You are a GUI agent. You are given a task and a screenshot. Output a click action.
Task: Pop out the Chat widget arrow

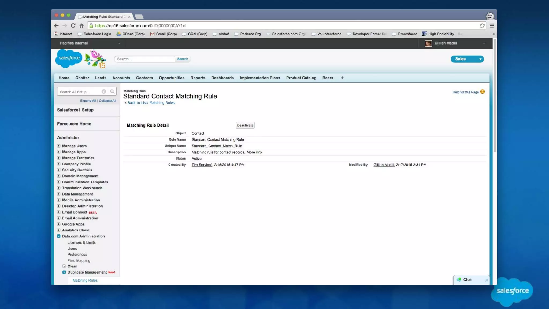[x=486, y=280]
